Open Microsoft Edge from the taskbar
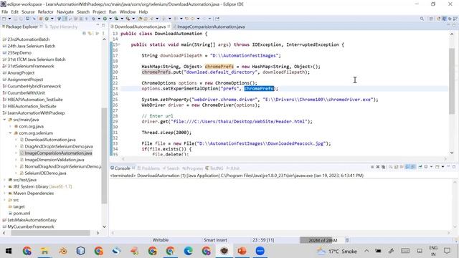459x258 pixels. tap(188, 251)
